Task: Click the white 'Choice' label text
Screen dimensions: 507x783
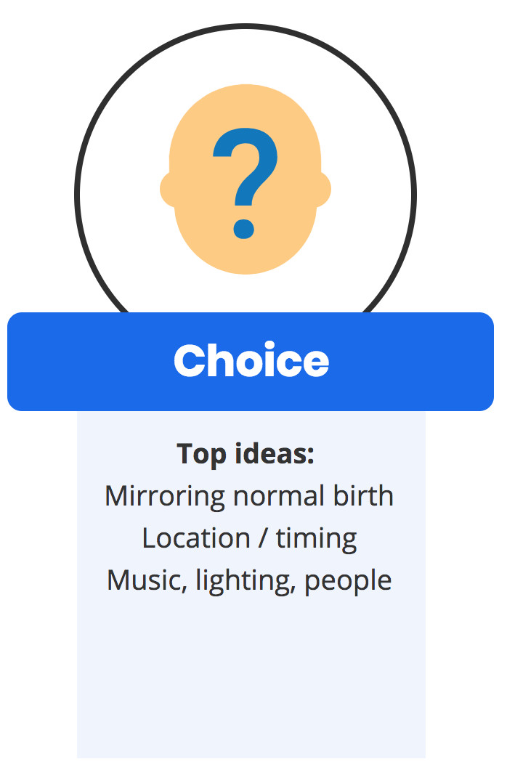Action: [x=251, y=360]
